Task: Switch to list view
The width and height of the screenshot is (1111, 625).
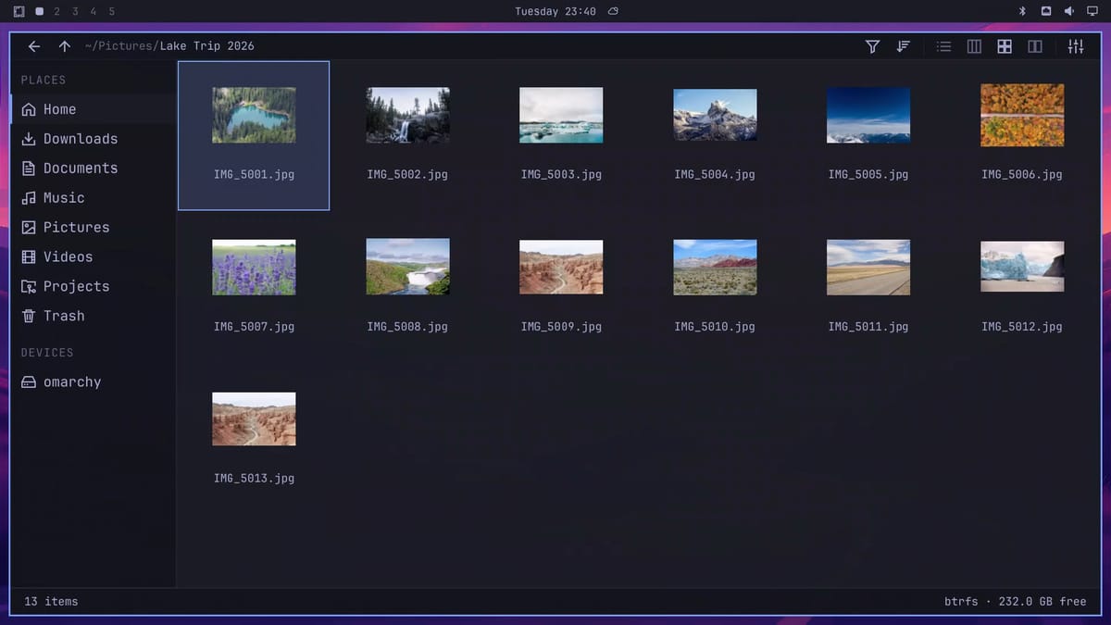Action: [x=943, y=46]
